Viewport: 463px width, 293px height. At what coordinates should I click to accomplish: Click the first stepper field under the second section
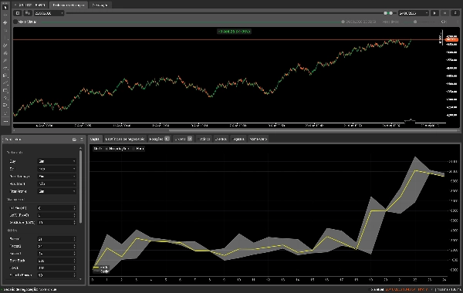56,208
